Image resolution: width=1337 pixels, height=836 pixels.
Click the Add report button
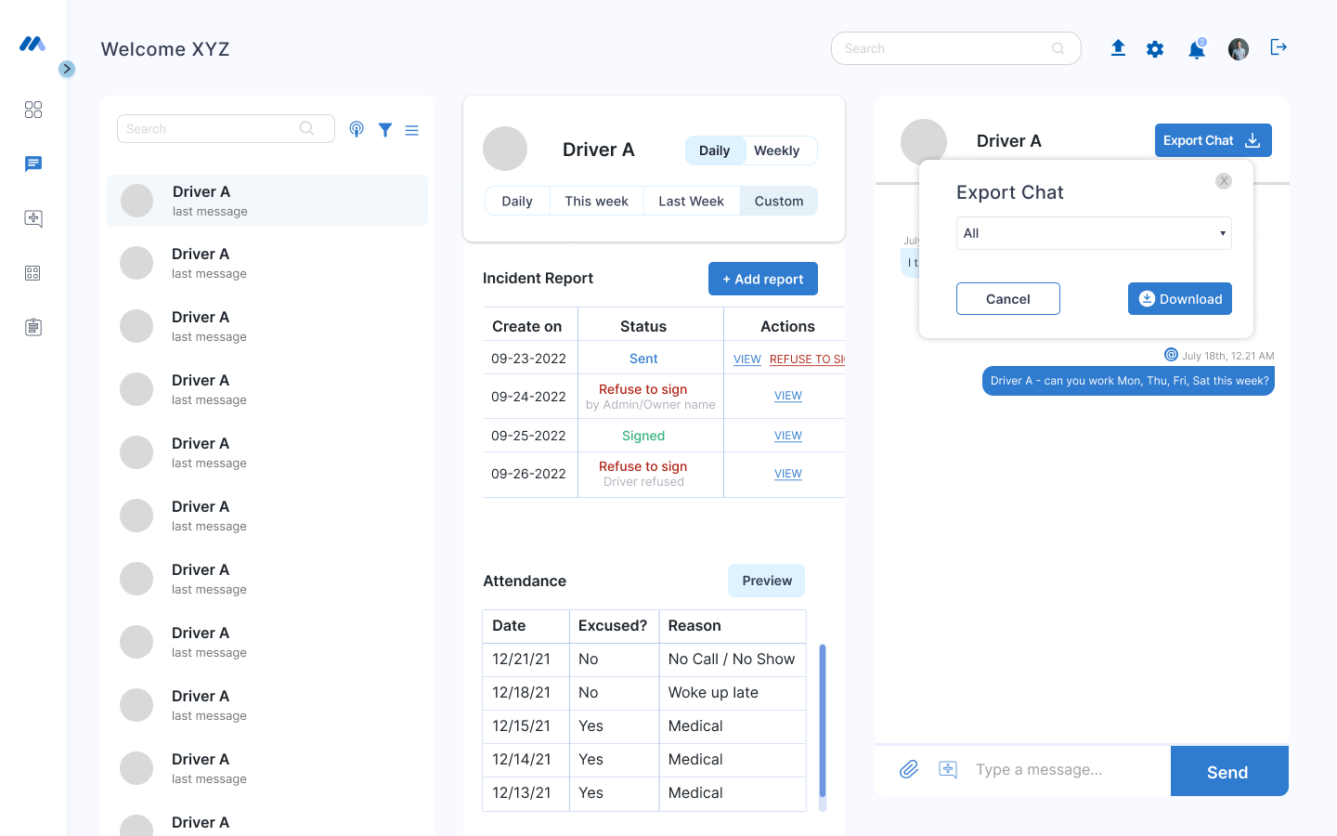pos(762,279)
